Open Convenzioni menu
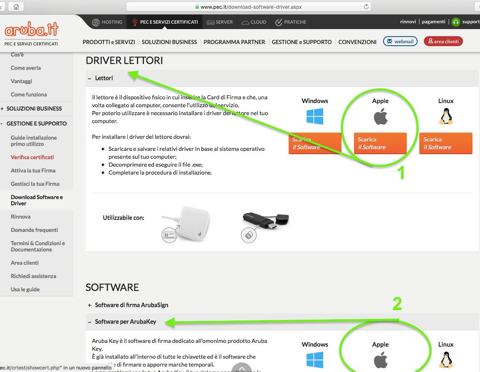The image size is (480, 372). coord(357,42)
